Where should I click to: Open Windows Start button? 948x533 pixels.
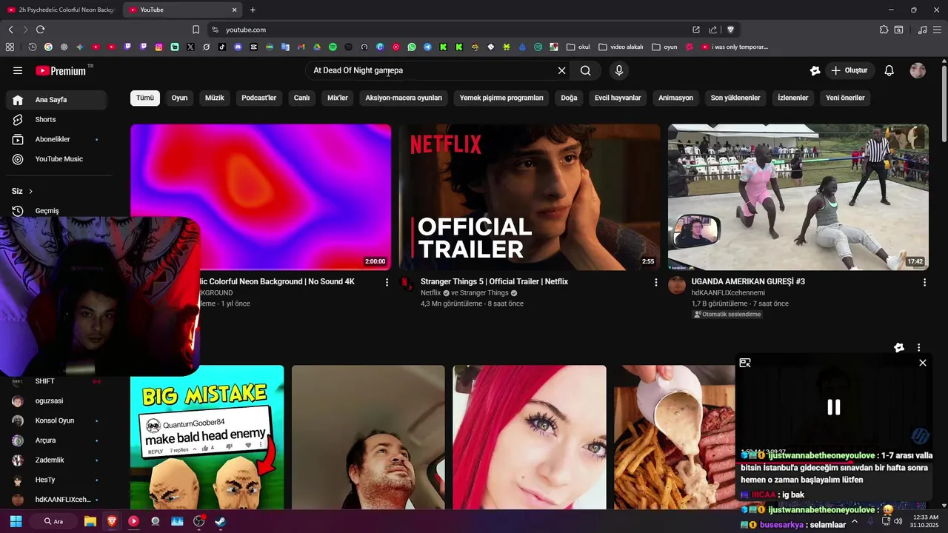tap(16, 521)
